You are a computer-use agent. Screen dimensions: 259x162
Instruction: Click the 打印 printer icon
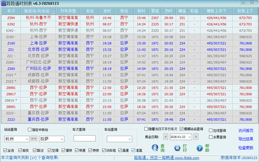click(178, 148)
